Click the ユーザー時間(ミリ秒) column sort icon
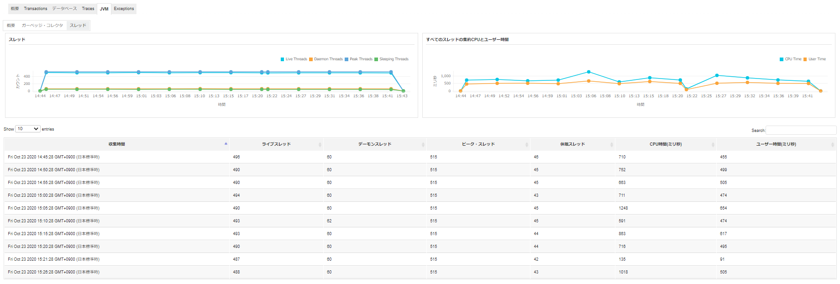This screenshot has height=284, width=840. (832, 144)
